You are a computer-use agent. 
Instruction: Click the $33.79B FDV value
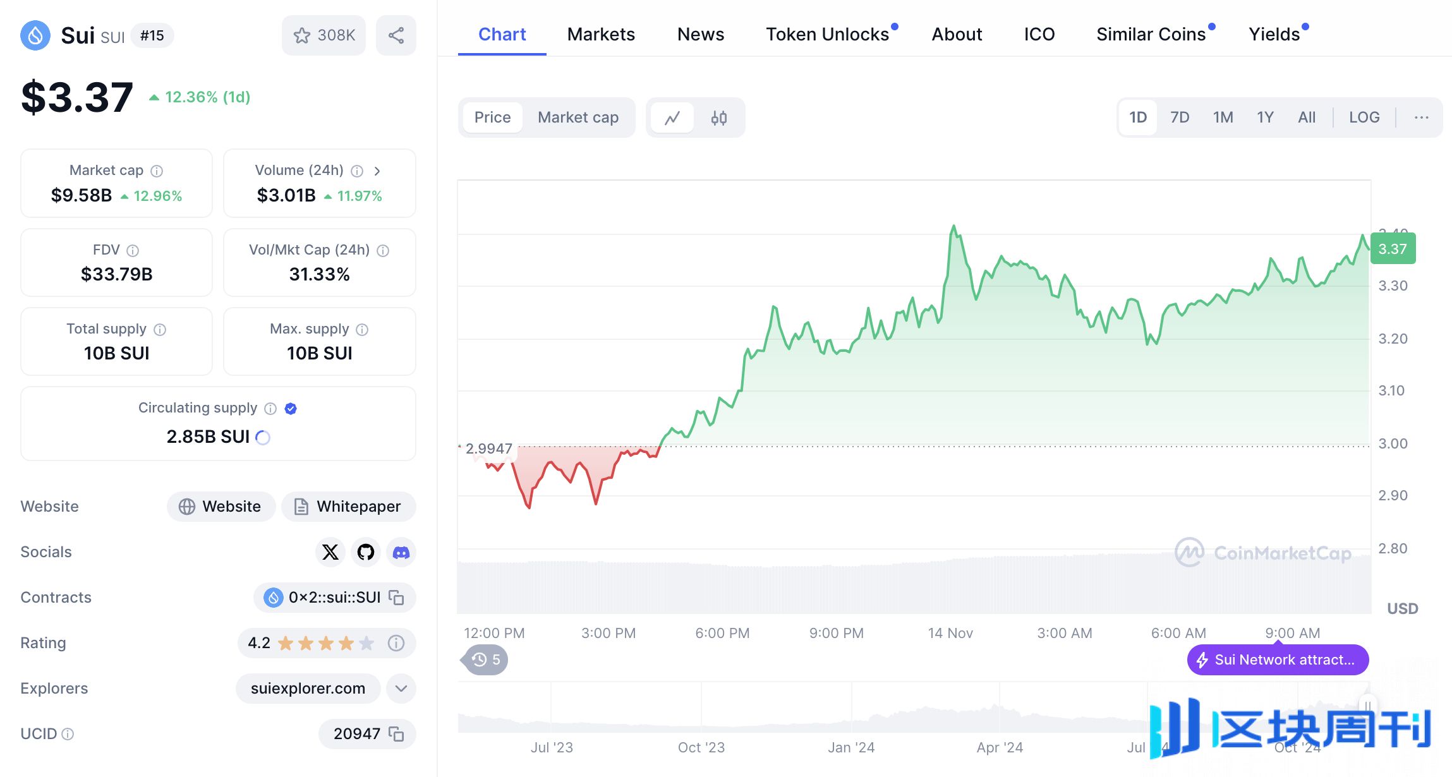click(117, 275)
